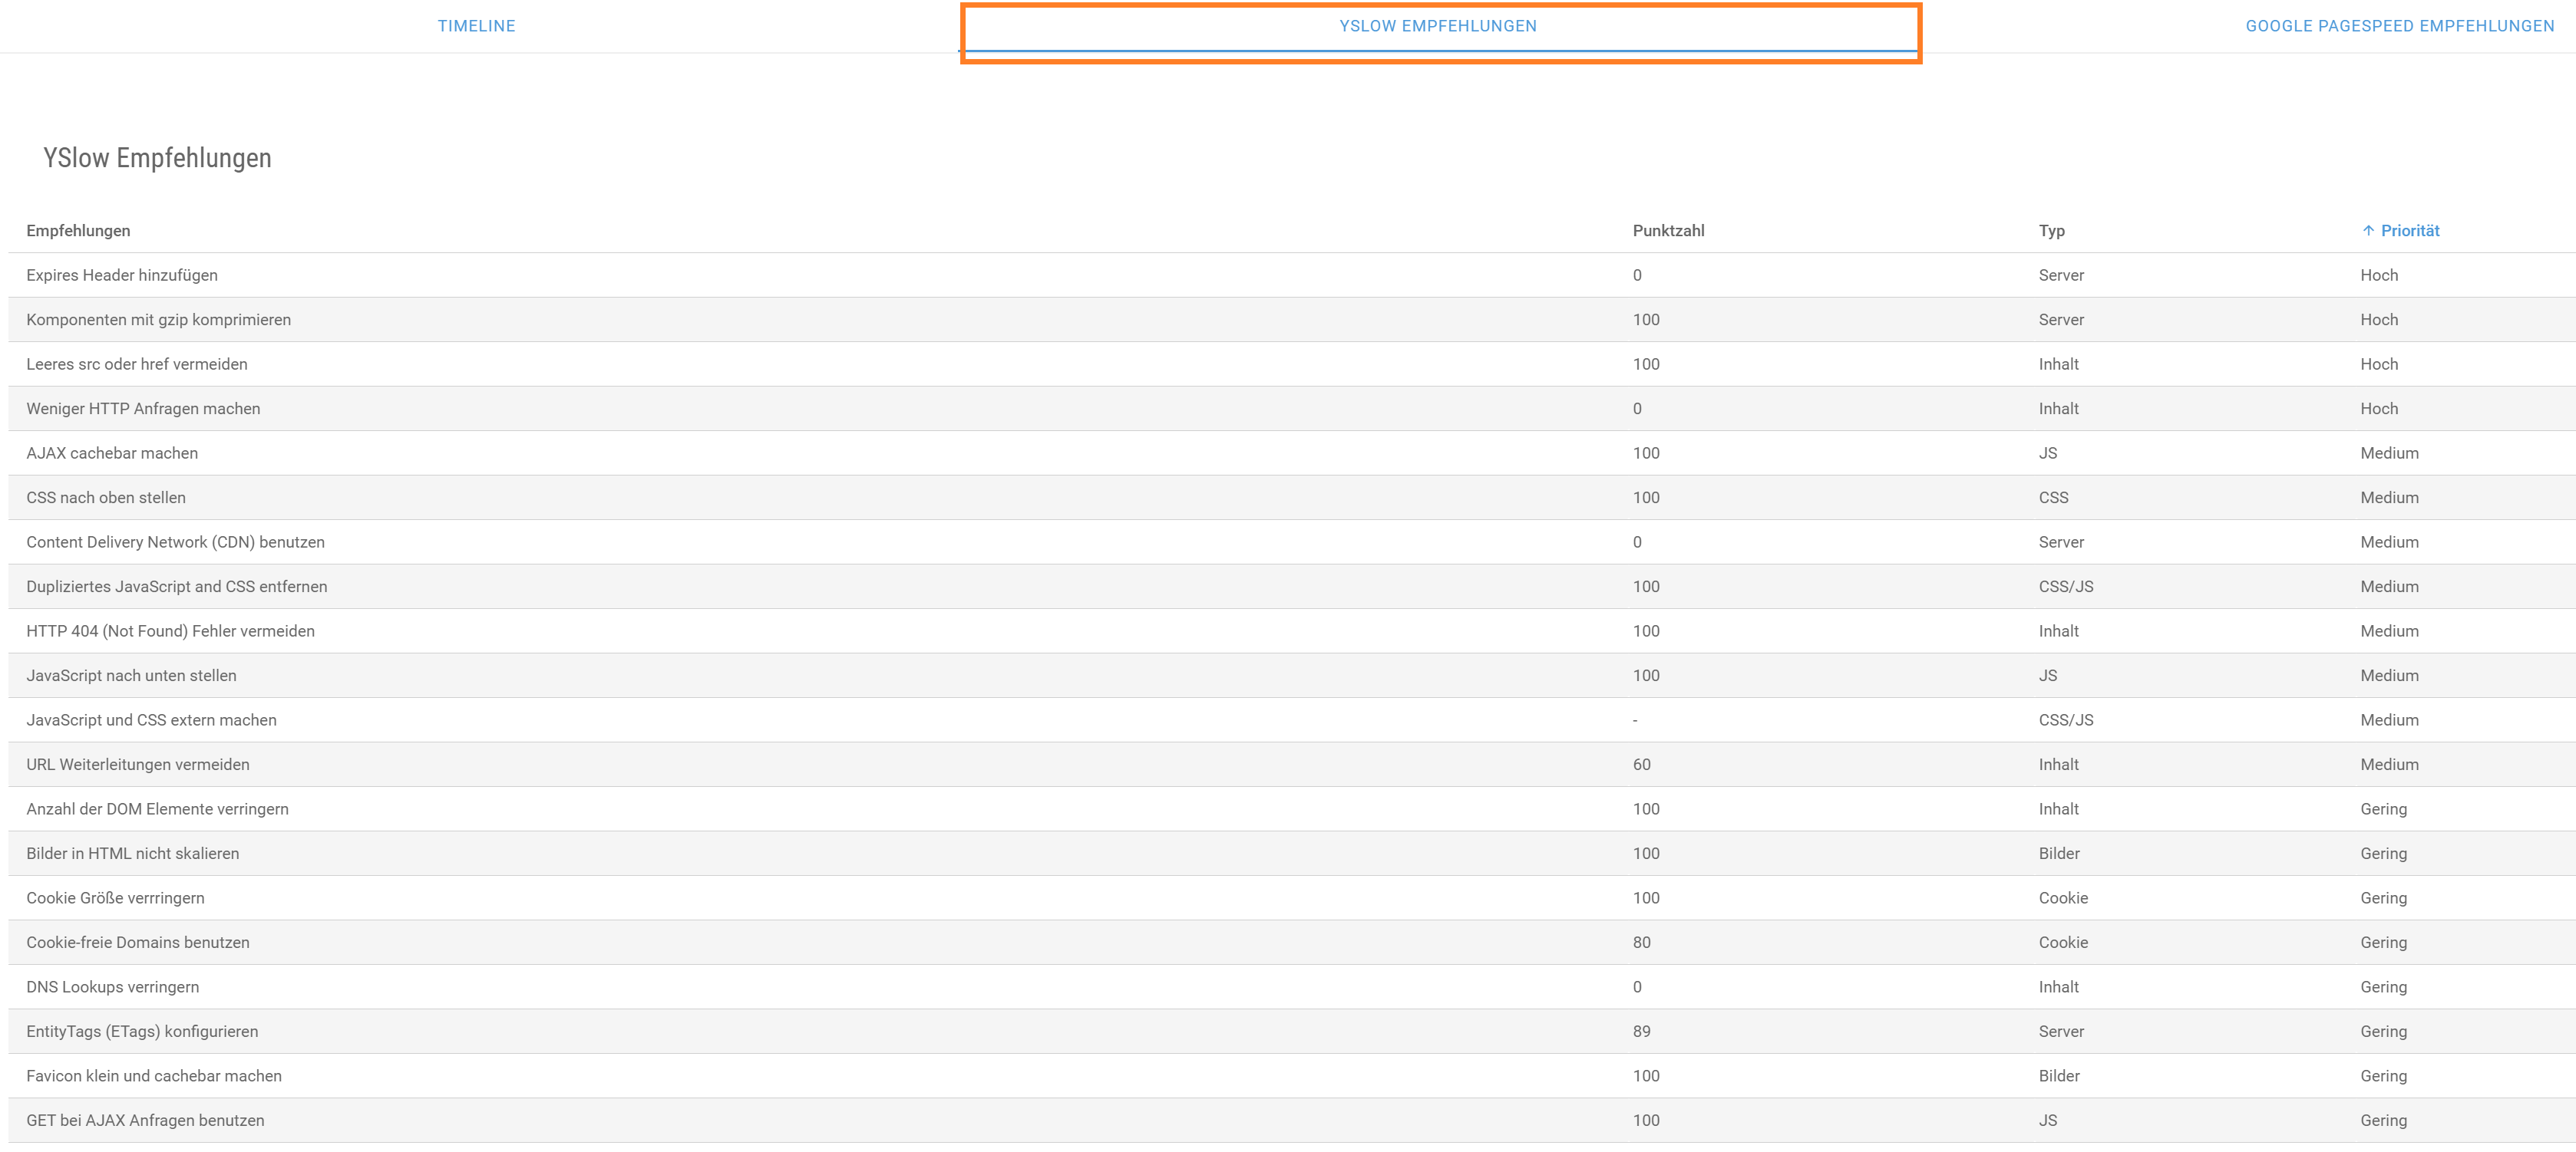Image resolution: width=2576 pixels, height=1152 pixels.
Task: Click 'Cookie-freie Domains benutzen' row
Action: (1292, 942)
